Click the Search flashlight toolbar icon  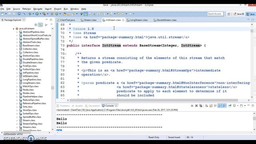click(x=74, y=14)
